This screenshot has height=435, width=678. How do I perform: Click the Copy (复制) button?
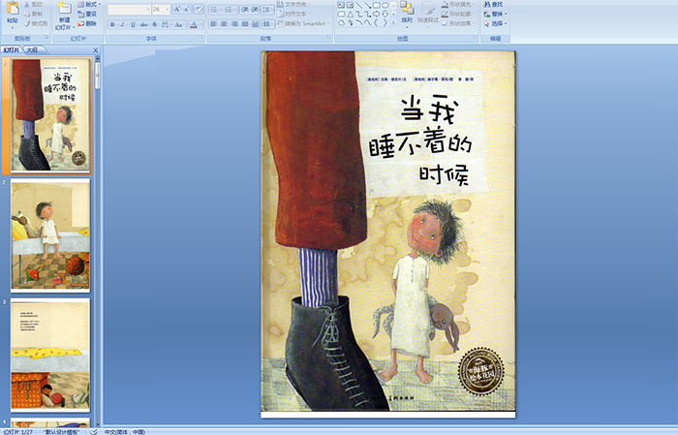tap(34, 14)
